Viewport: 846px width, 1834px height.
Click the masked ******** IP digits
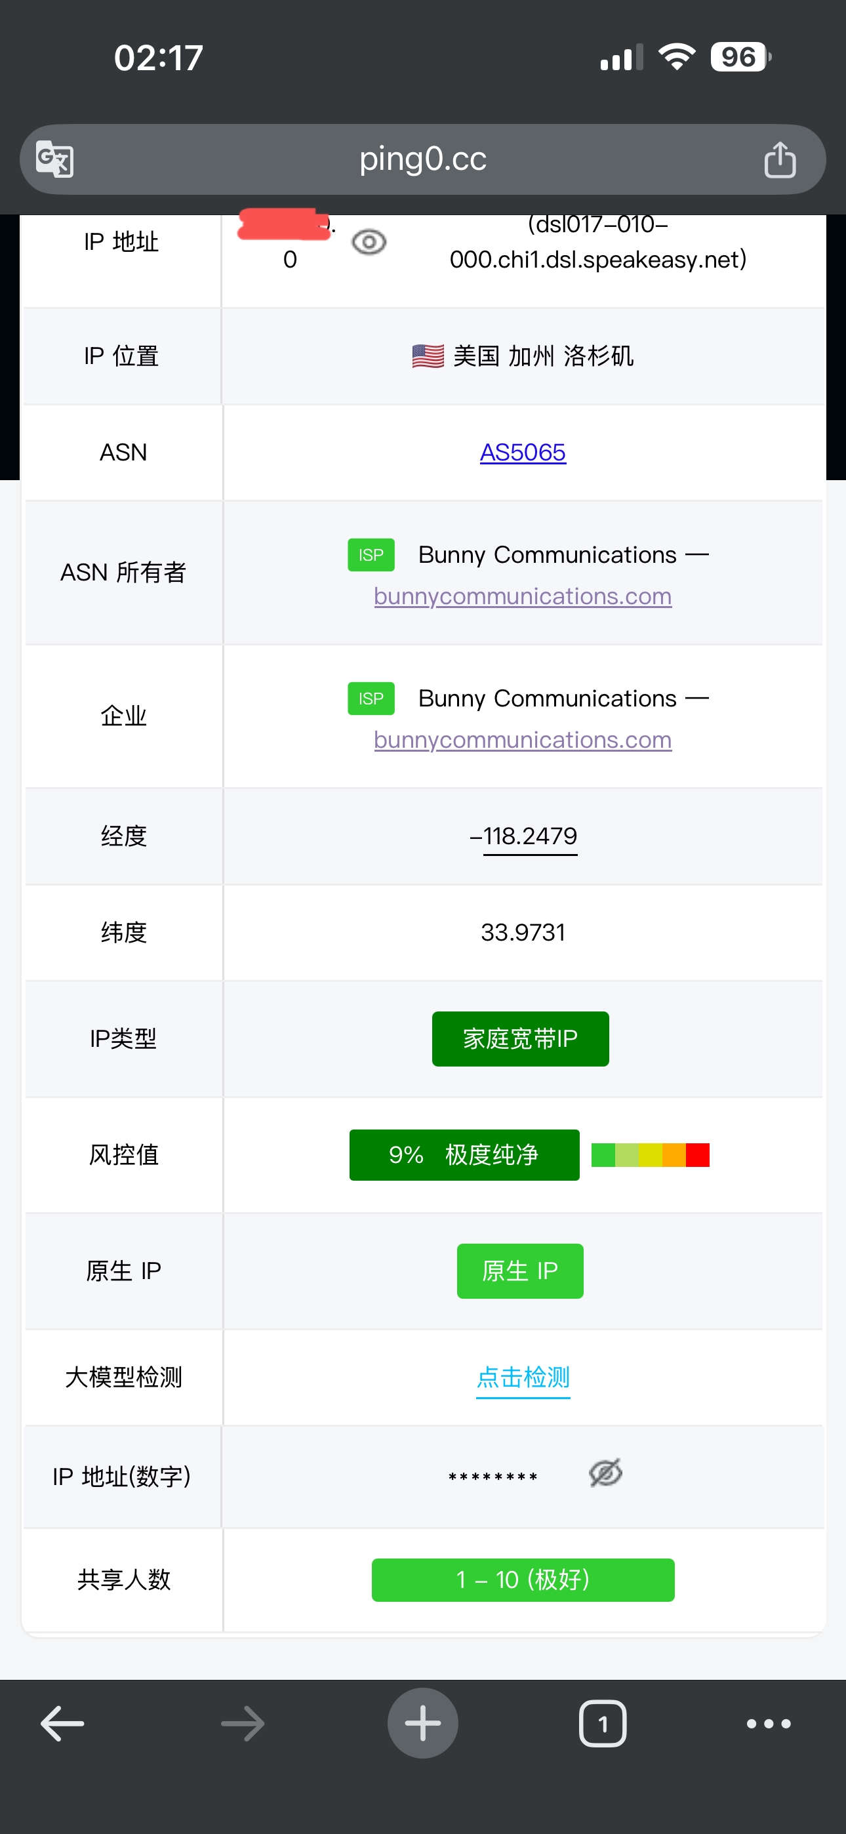click(x=493, y=1477)
